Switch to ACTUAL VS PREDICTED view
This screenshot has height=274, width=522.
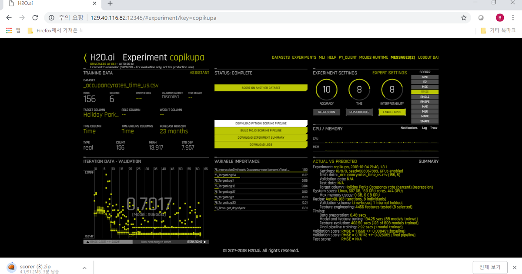(335, 161)
